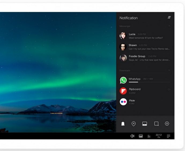185x151 pixels.
Task: Select the WhatsApp download entry name
Action: click(x=135, y=79)
